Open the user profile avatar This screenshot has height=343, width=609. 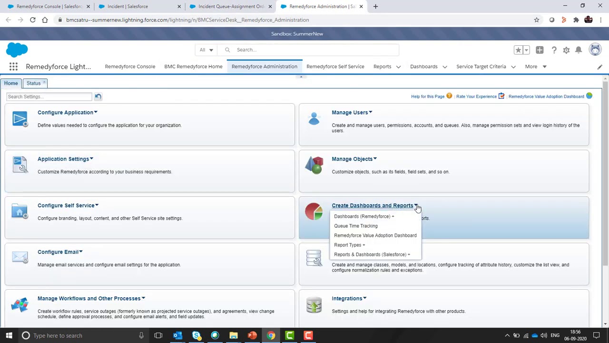(x=595, y=50)
